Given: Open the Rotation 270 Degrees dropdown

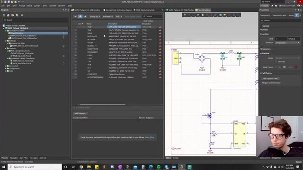Looking at the screenshot, I should (287, 43).
